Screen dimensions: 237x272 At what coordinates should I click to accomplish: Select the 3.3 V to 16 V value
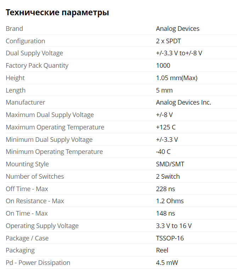point(174,226)
